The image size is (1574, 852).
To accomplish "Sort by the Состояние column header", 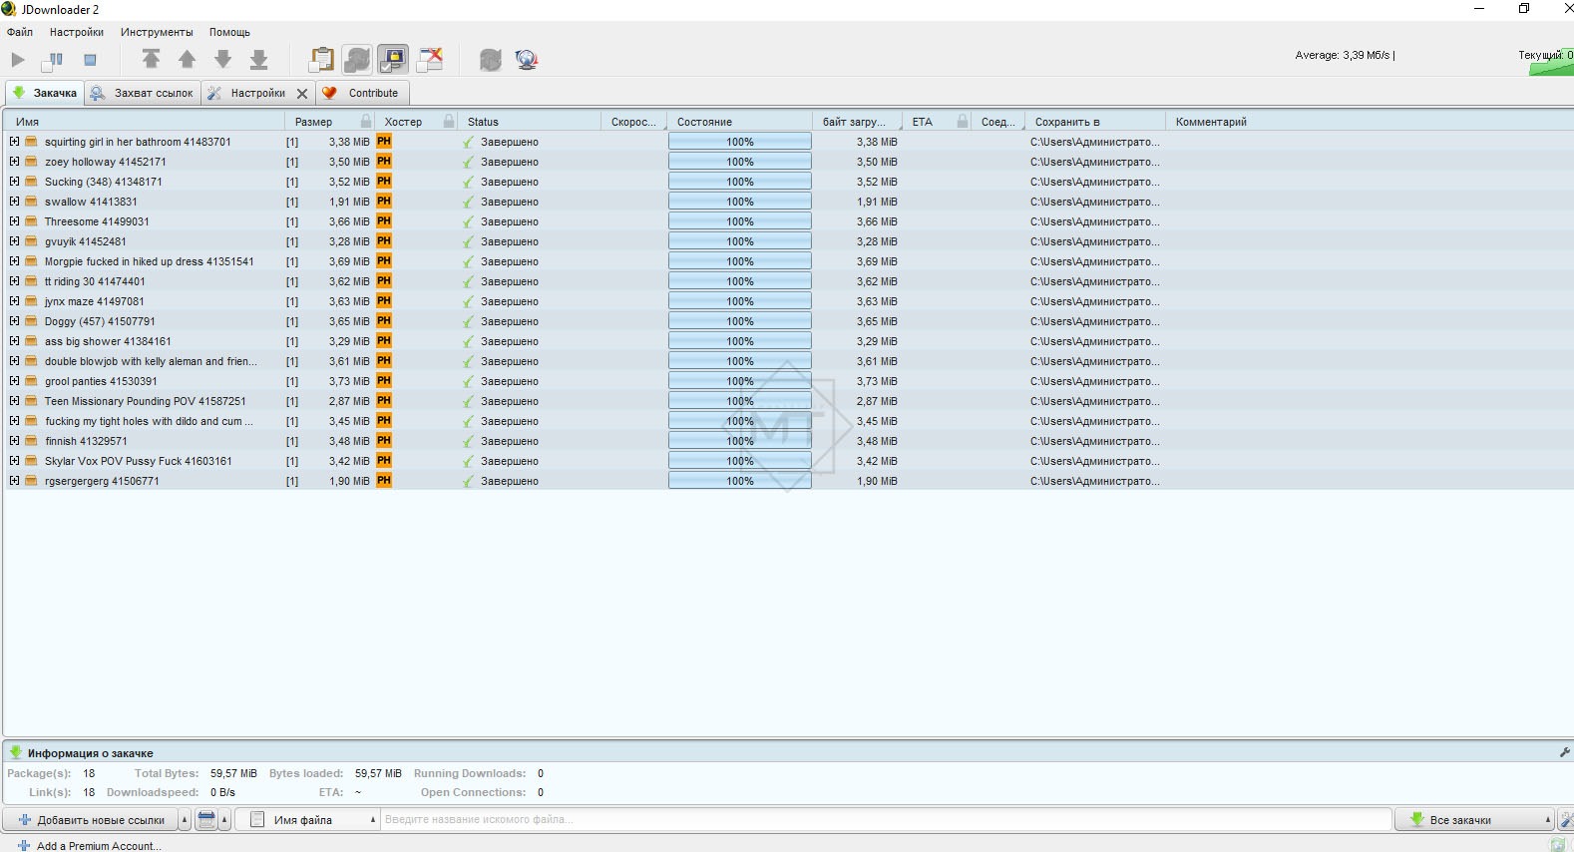I will point(740,122).
